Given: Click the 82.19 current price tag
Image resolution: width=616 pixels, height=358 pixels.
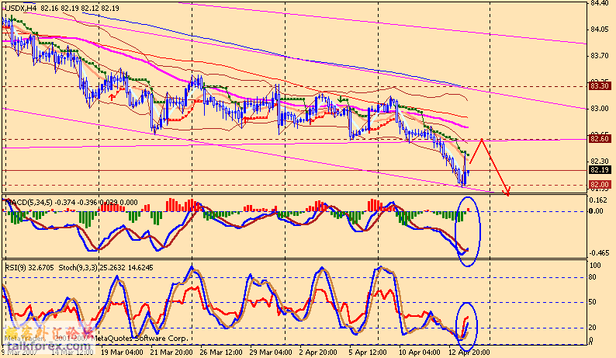Looking at the screenshot, I should tap(598, 169).
